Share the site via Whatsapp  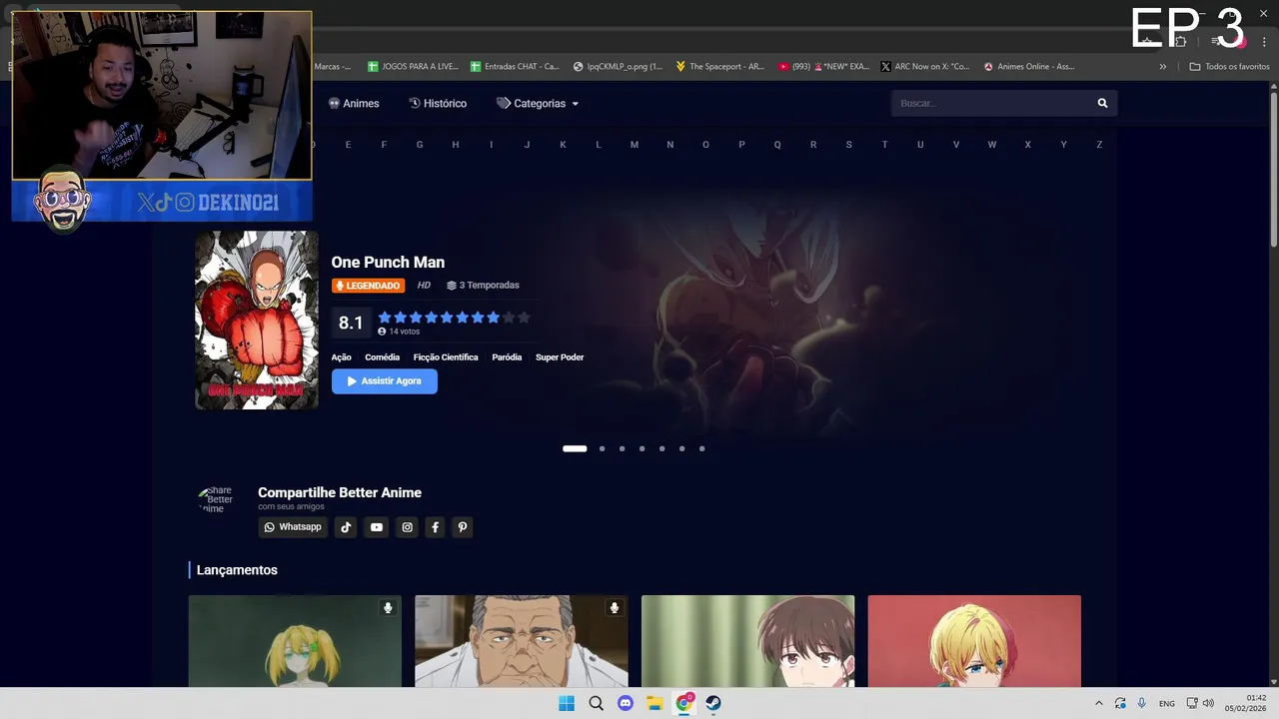(293, 527)
